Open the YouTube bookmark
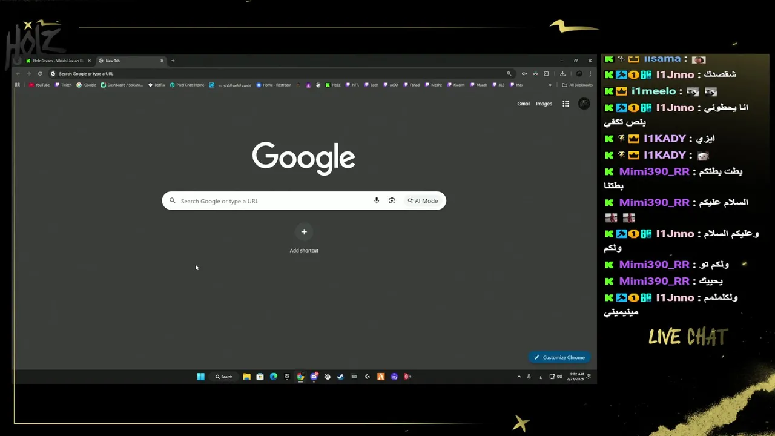This screenshot has height=436, width=775. [39, 85]
